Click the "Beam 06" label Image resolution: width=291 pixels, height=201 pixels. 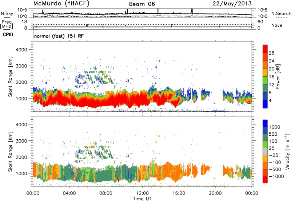pos(142,4)
